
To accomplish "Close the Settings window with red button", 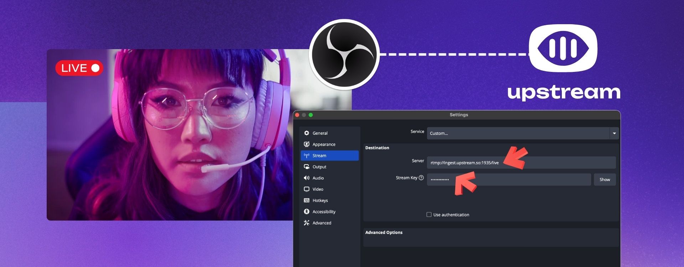I will click(x=297, y=115).
